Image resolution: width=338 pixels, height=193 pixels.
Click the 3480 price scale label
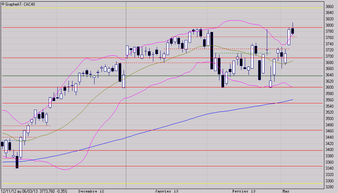329,125
